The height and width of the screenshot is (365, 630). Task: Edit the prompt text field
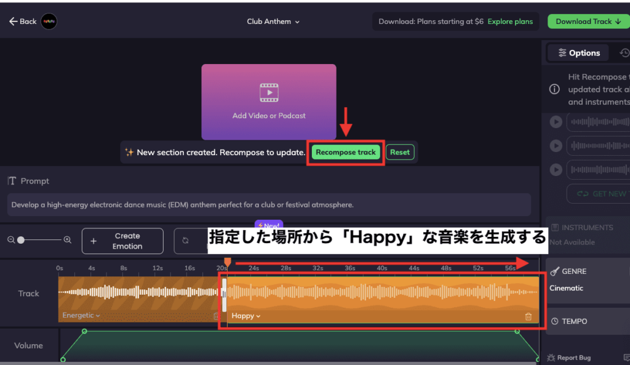[x=269, y=204]
